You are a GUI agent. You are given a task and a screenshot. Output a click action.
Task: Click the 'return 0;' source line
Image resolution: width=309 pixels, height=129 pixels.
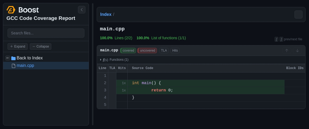[x=162, y=90]
